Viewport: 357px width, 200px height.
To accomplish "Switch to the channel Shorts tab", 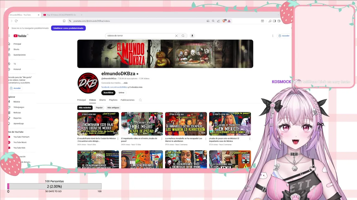I will (102, 100).
